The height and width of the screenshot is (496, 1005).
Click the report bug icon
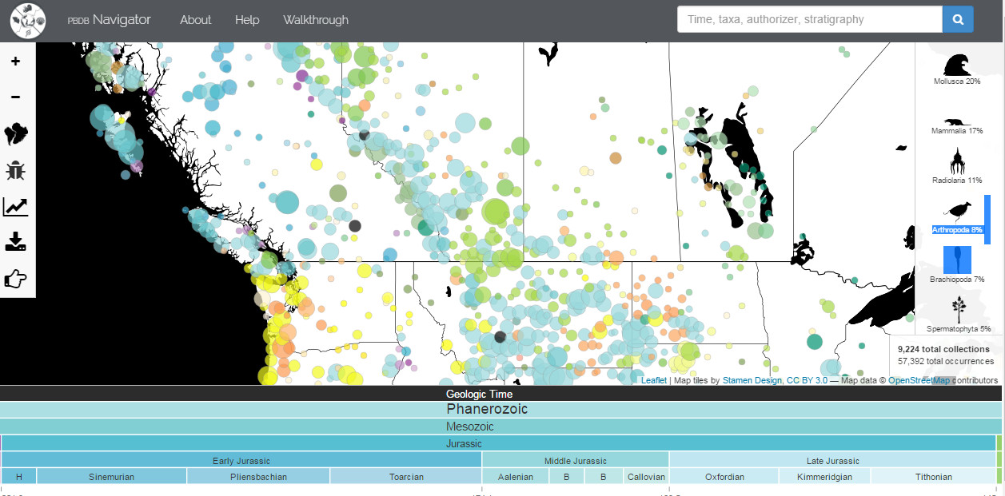pyautogui.click(x=16, y=170)
